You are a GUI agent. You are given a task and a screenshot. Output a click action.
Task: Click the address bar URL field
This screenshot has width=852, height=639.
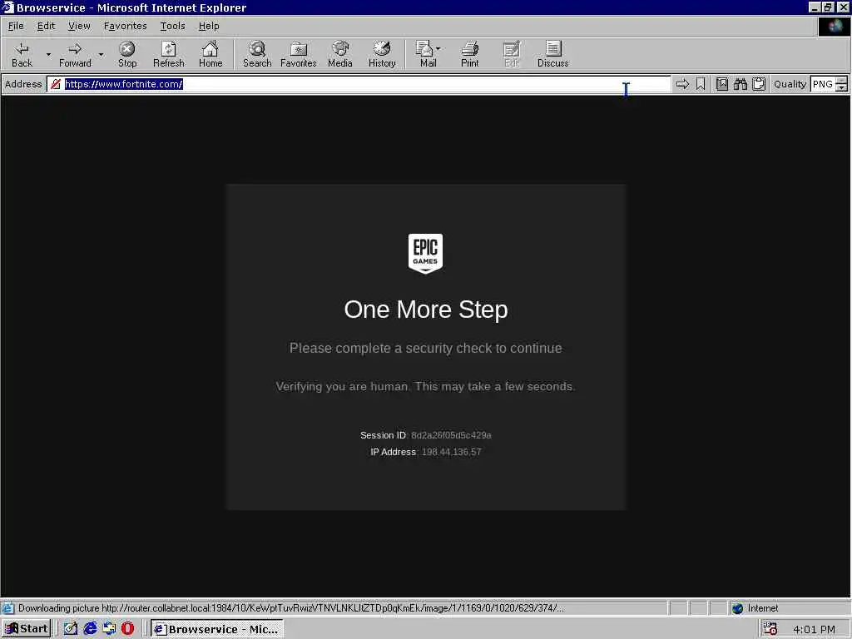click(x=359, y=84)
